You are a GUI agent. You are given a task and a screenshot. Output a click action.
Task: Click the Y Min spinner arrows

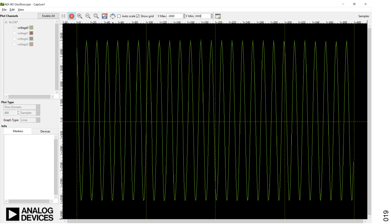(212, 16)
